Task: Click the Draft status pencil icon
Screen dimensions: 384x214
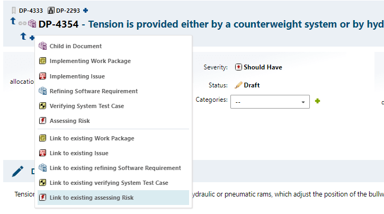Action: [x=238, y=85]
